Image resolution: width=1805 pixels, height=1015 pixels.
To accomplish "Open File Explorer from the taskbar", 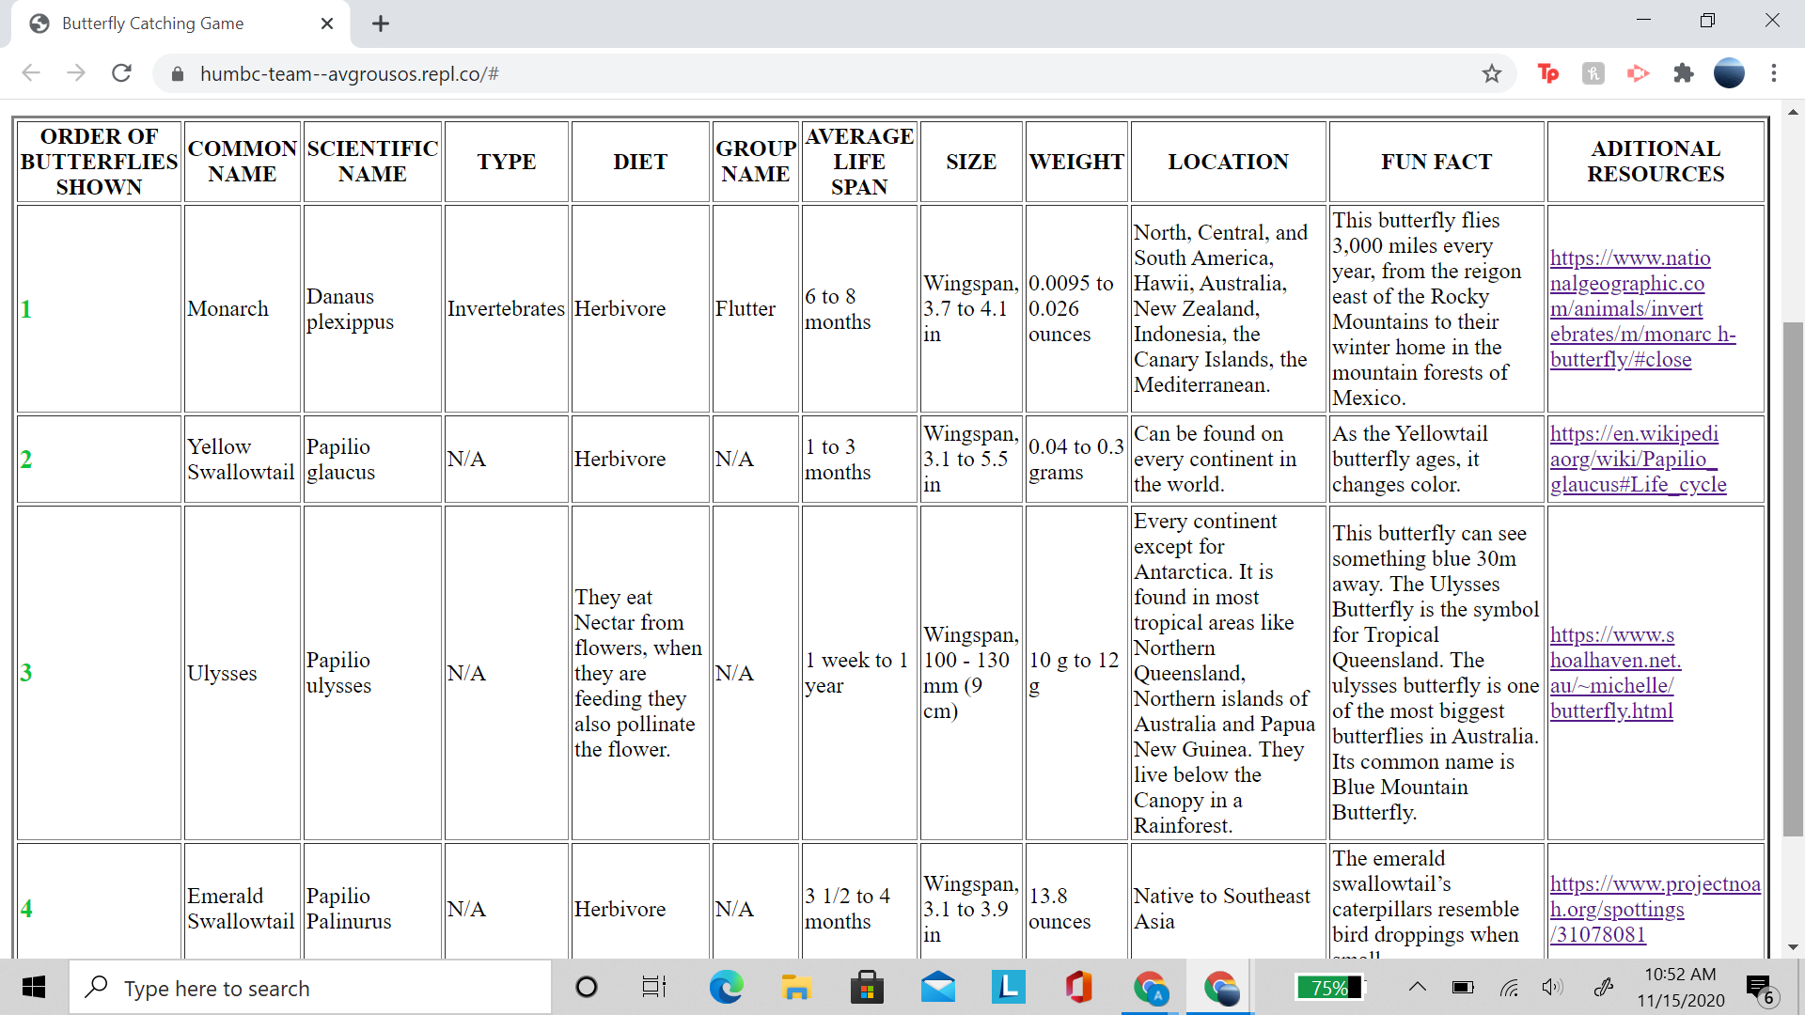I will tap(796, 988).
